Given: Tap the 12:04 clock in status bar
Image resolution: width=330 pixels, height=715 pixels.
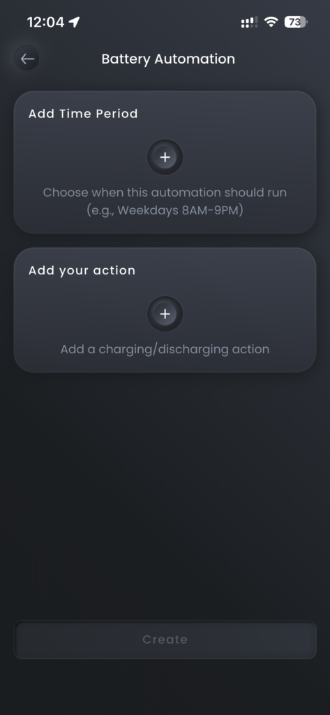Looking at the screenshot, I should pyautogui.click(x=45, y=22).
